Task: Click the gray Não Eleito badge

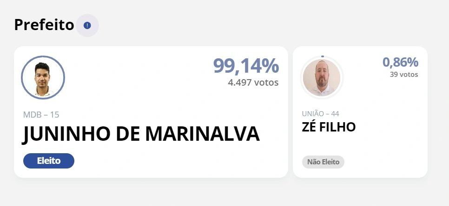Action: pos(323,162)
